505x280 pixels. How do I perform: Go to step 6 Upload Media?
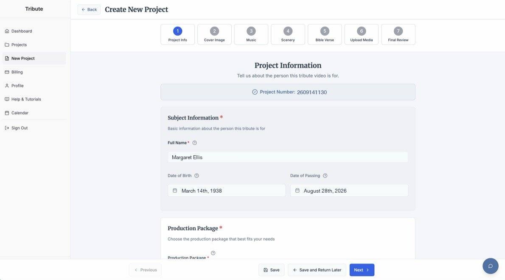coord(362,34)
